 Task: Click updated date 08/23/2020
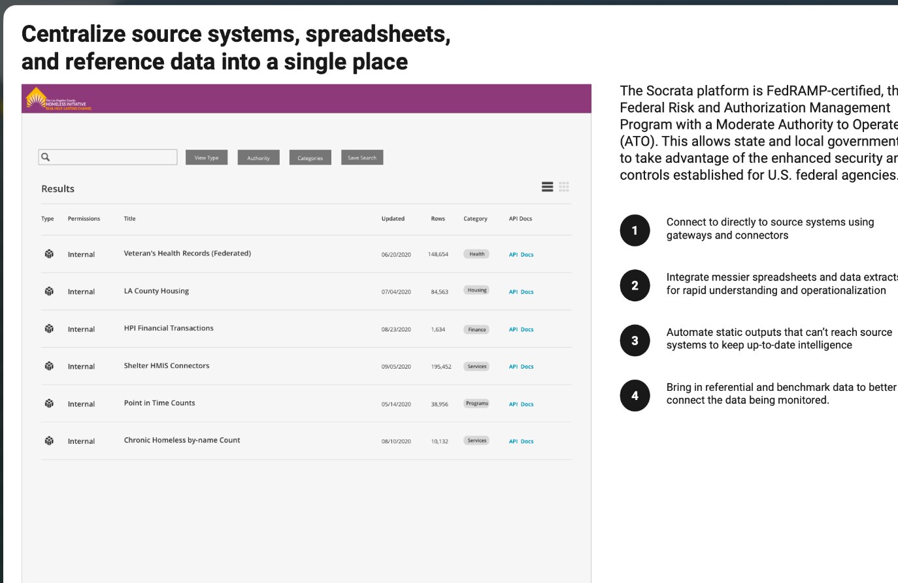tap(396, 329)
